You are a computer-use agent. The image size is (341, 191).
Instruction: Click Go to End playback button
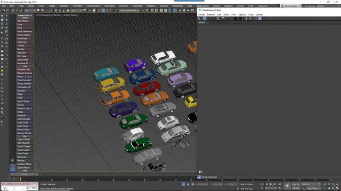[279, 184]
